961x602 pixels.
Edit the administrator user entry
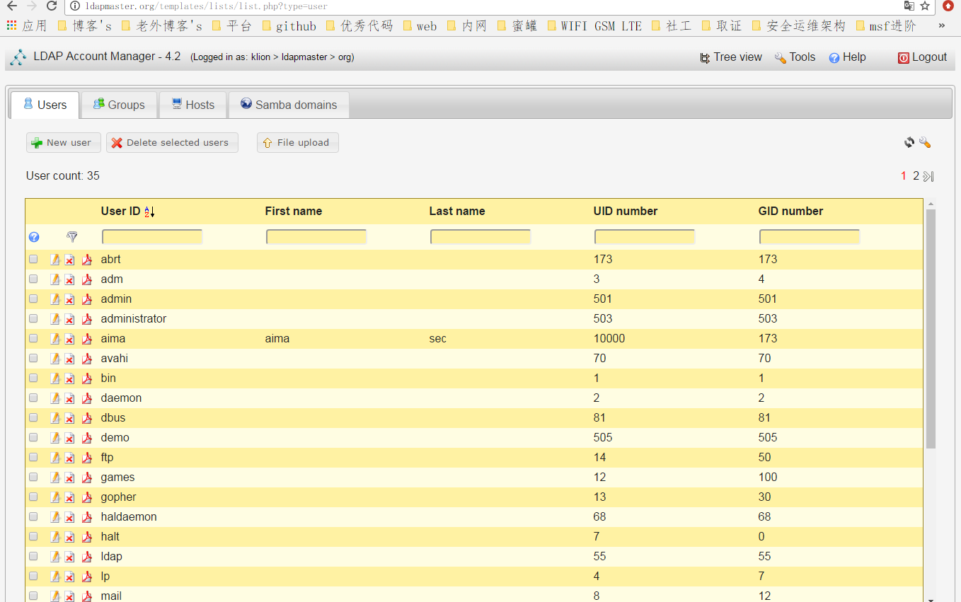(x=55, y=319)
